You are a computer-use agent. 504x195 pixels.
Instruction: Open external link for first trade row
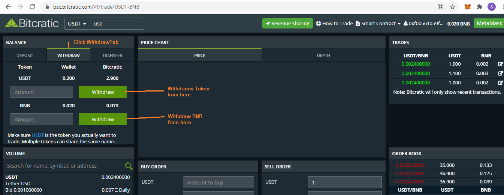click(500, 64)
